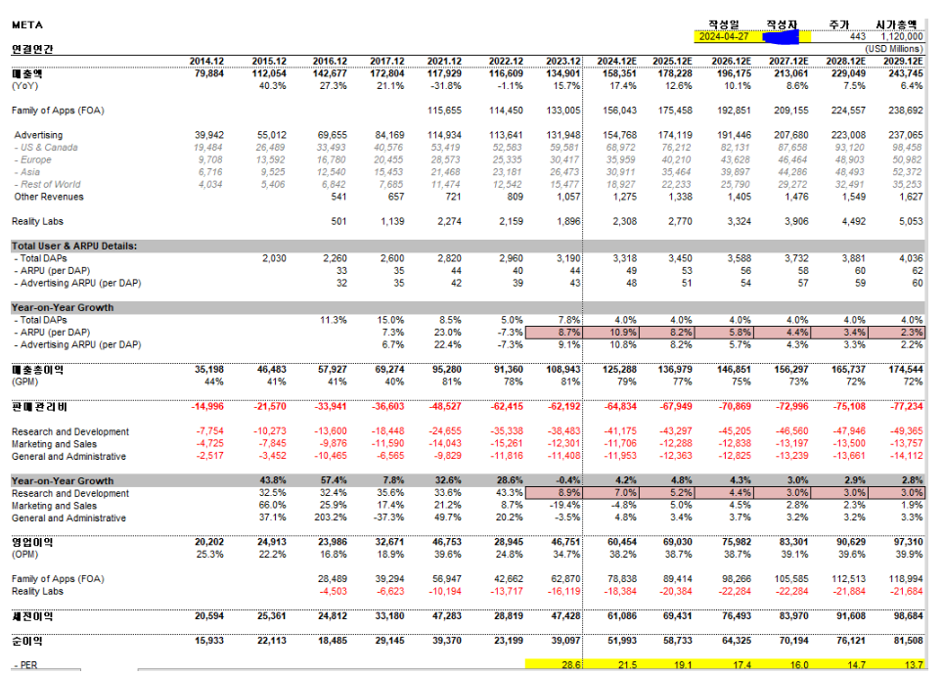This screenshot has height=675, width=943.
Task: Select OPM value 39.9%
Action: pos(910,554)
